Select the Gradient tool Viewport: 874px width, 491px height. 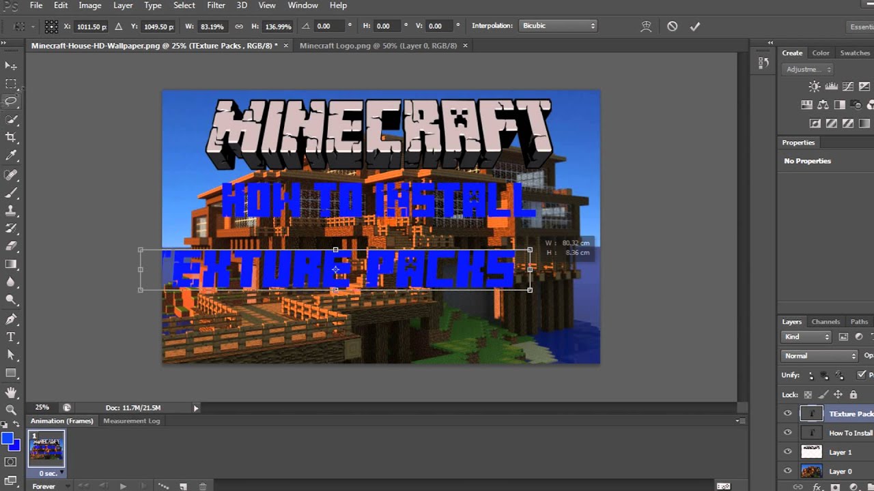point(11,264)
